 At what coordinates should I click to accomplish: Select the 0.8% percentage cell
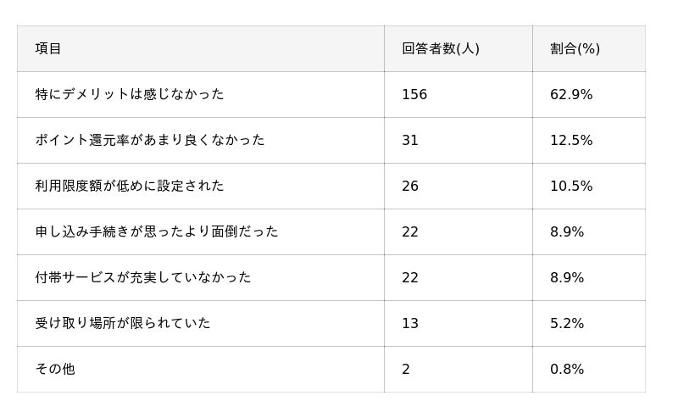pyautogui.click(x=567, y=370)
